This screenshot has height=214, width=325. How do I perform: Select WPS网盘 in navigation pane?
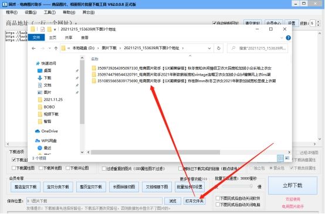[x=46, y=141]
